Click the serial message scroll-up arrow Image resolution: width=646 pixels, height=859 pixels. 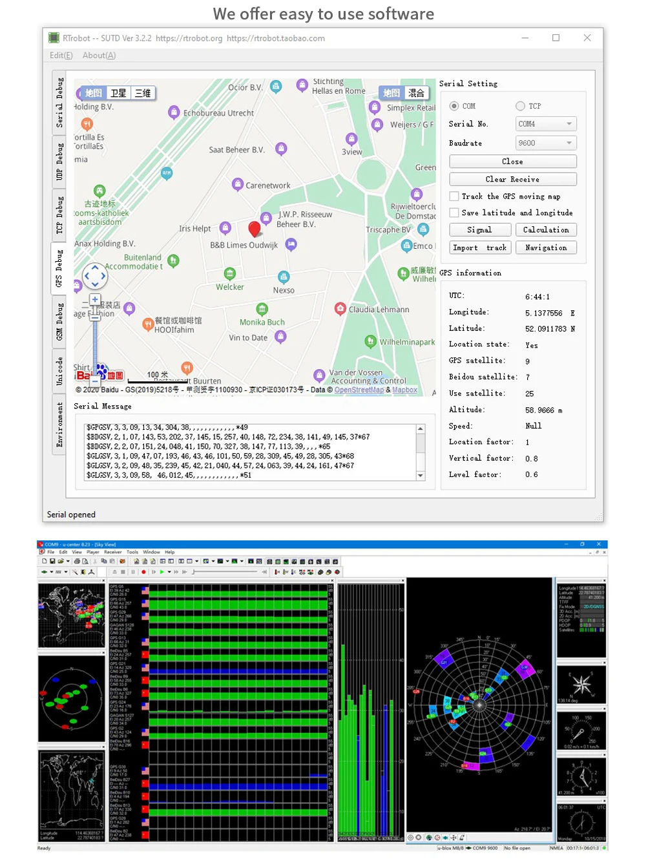click(421, 429)
